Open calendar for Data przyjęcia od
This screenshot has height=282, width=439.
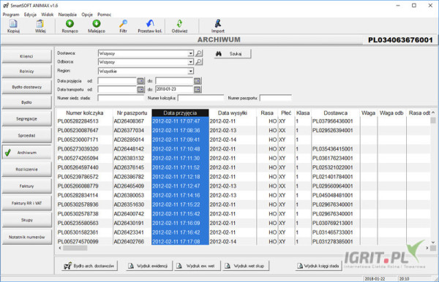click(x=140, y=81)
